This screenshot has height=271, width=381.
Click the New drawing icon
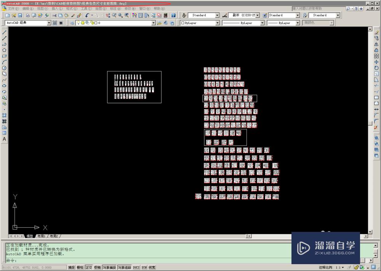tap(8, 15)
